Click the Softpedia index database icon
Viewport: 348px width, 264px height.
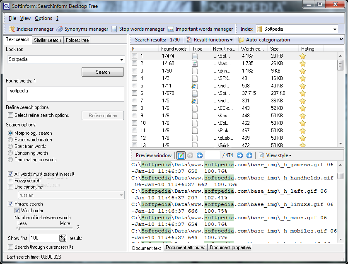259,29
